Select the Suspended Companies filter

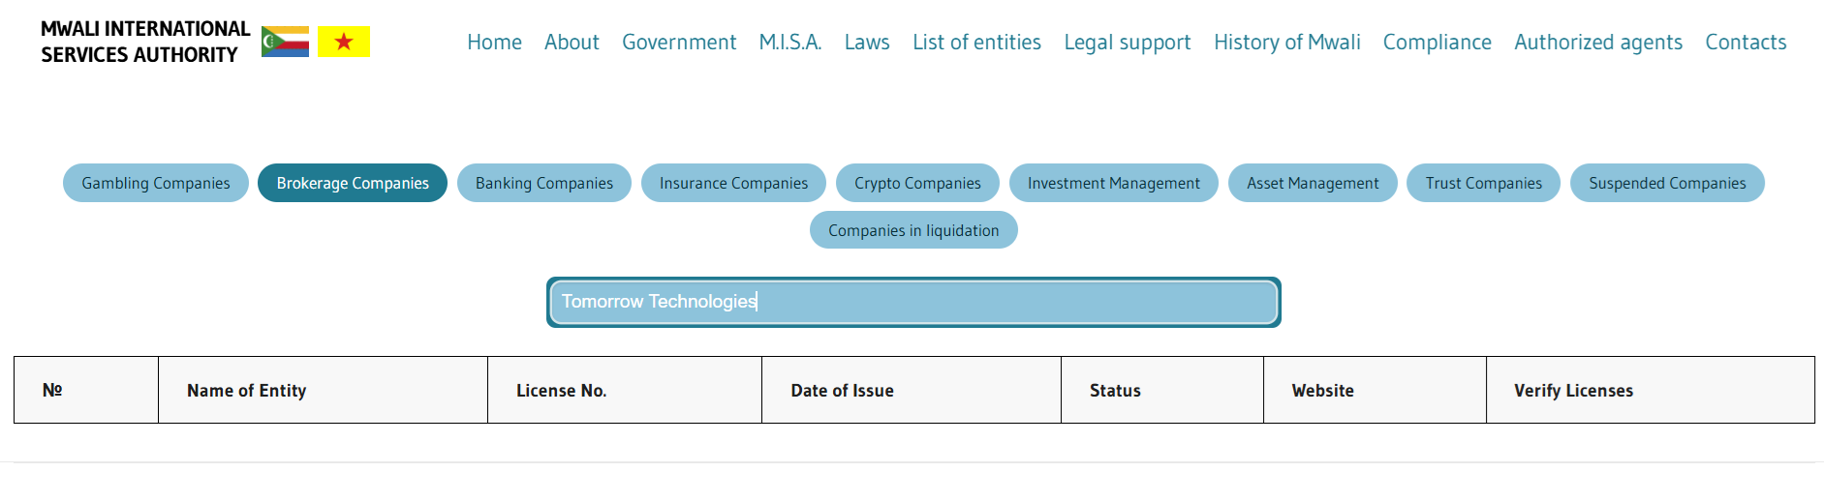1667,183
